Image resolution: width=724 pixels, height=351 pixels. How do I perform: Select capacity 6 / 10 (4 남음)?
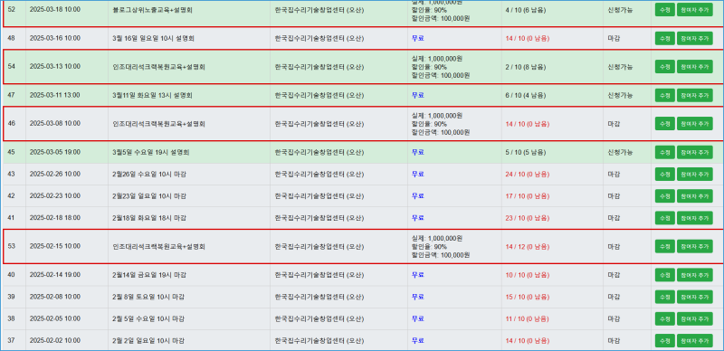tap(526, 95)
